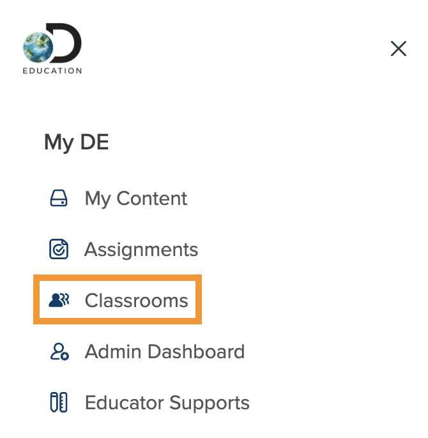This screenshot has width=428, height=438.
Task: Click the My DE heading
Action: pyautogui.click(x=76, y=142)
